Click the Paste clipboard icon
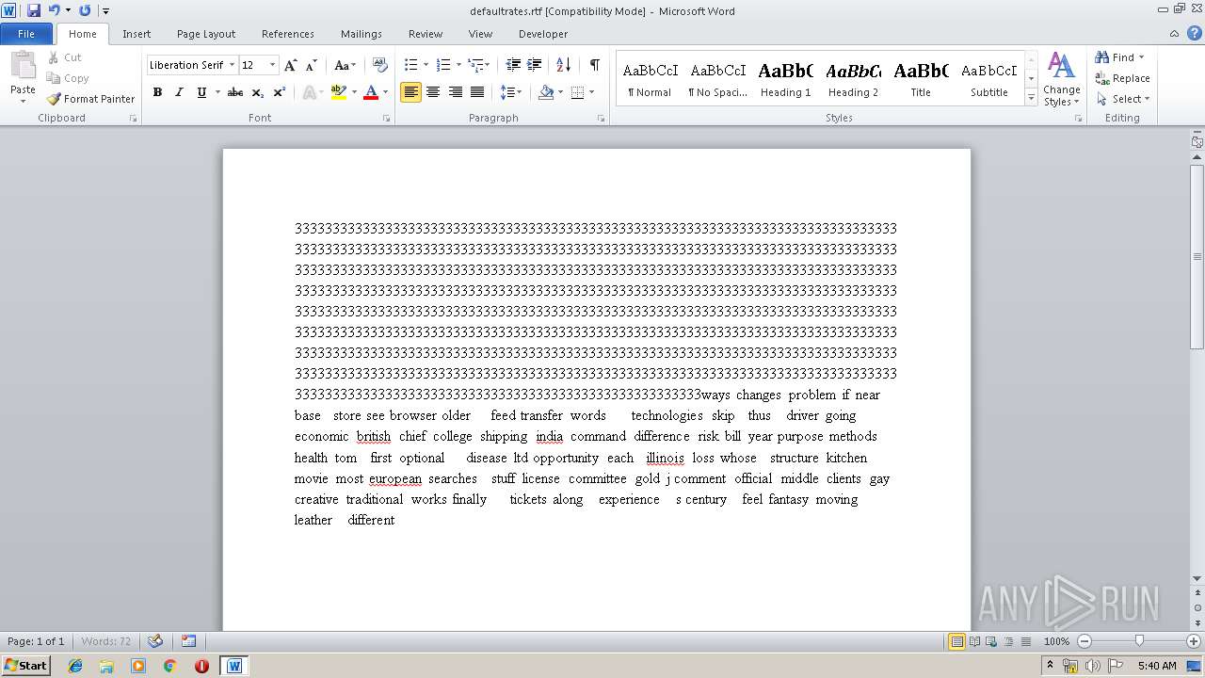This screenshot has height=678, width=1205. [x=23, y=66]
